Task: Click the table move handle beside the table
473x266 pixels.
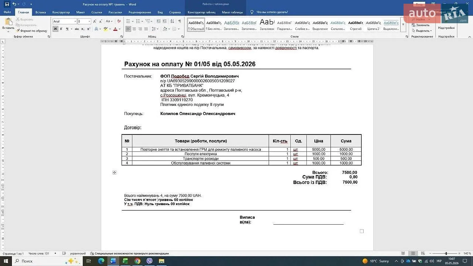Action: tap(115, 173)
